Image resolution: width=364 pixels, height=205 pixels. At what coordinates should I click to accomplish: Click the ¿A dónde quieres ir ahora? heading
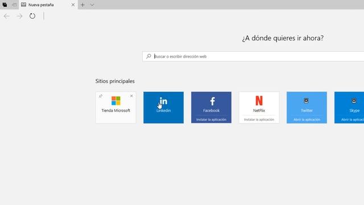[283, 38]
